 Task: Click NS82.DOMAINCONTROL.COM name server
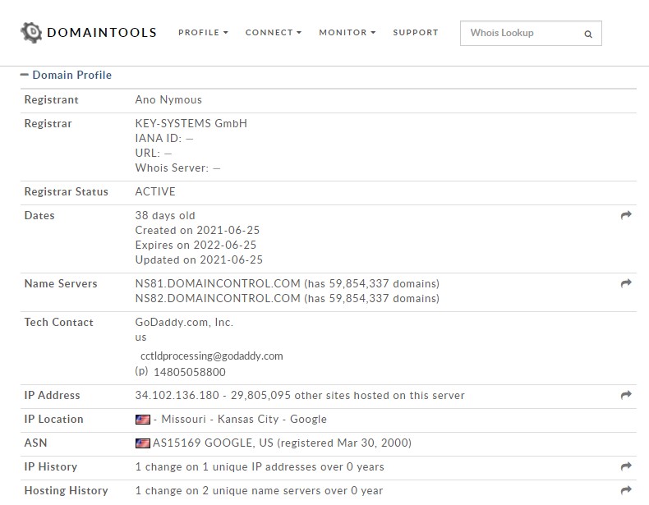(218, 298)
